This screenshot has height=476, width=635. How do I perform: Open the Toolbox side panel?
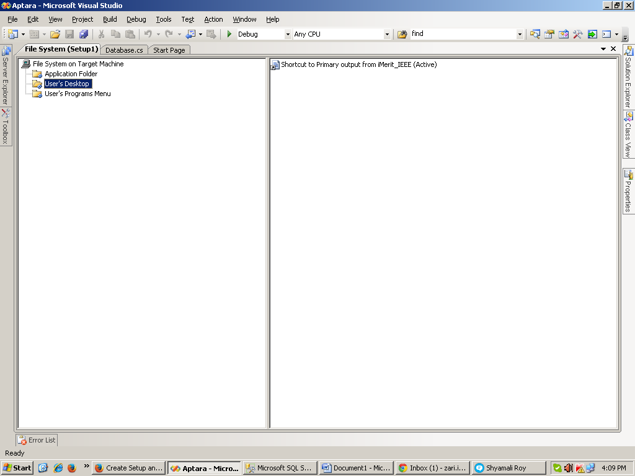point(5,126)
